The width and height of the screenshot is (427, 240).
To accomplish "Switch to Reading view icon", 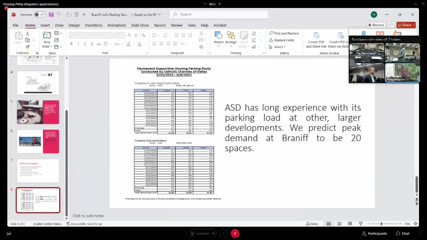I will [x=350, y=224].
